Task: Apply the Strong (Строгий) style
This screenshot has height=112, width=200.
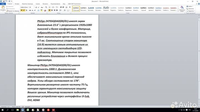Action: [144, 9]
